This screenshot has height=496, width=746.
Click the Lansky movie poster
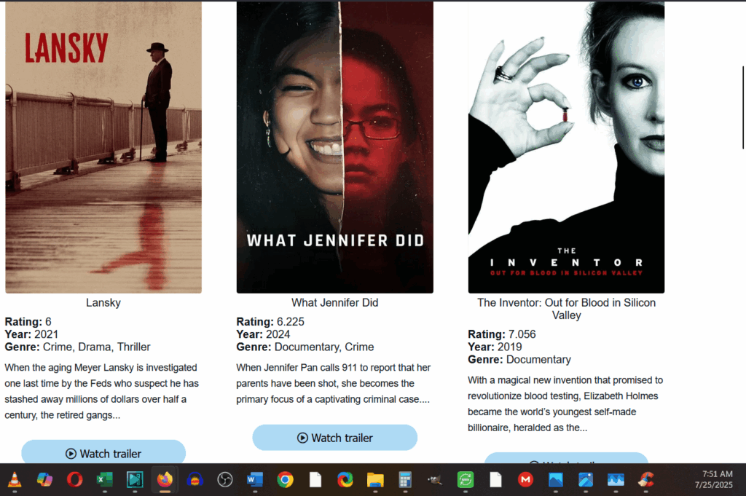pyautogui.click(x=103, y=146)
